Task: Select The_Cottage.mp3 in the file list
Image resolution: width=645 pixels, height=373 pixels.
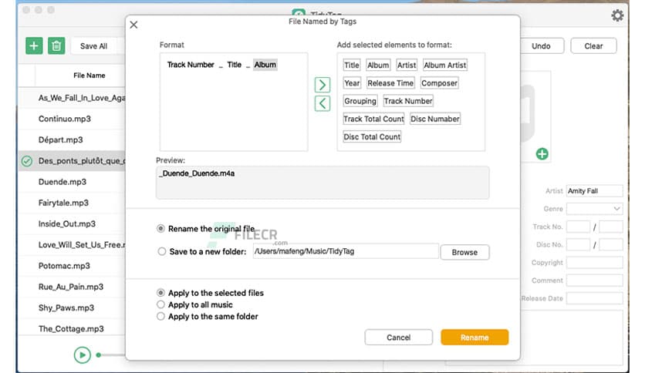Action: click(72, 328)
